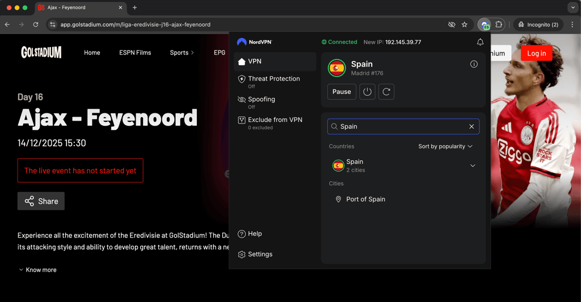Disconnect VPN with power button
Screen dimensions: 581x302
point(367,92)
